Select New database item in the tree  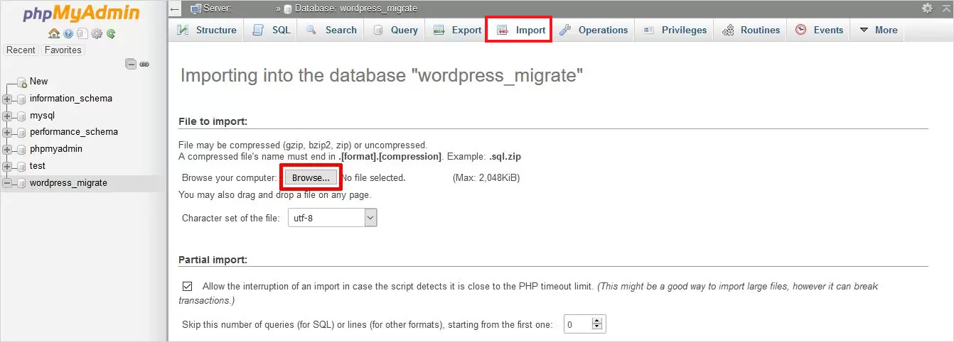tap(38, 82)
